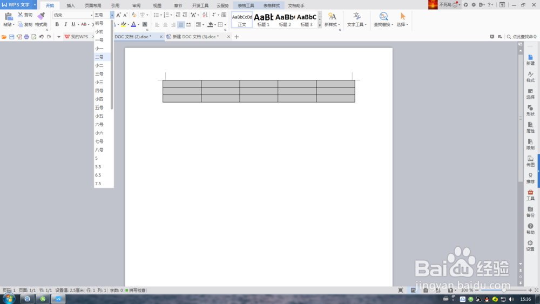The width and height of the screenshot is (540, 304).
Task: Collapse the font size dropdown arrow
Action: coord(112,15)
